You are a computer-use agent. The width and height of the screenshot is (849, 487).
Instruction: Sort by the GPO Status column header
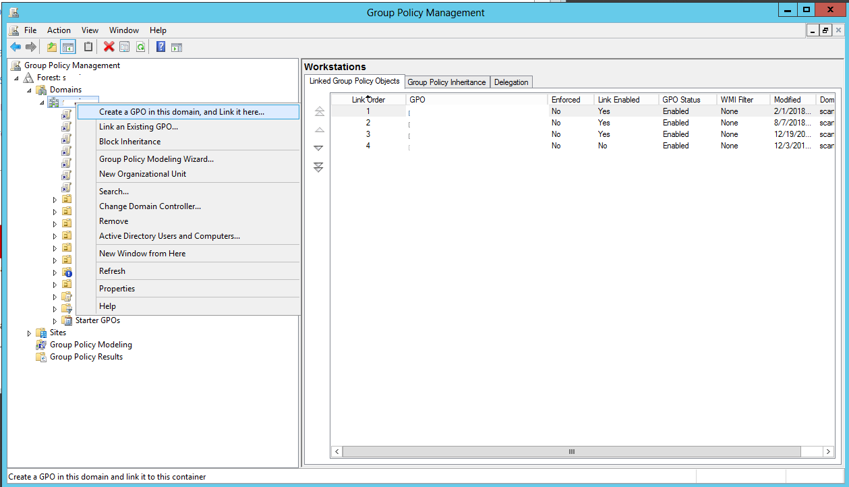688,100
